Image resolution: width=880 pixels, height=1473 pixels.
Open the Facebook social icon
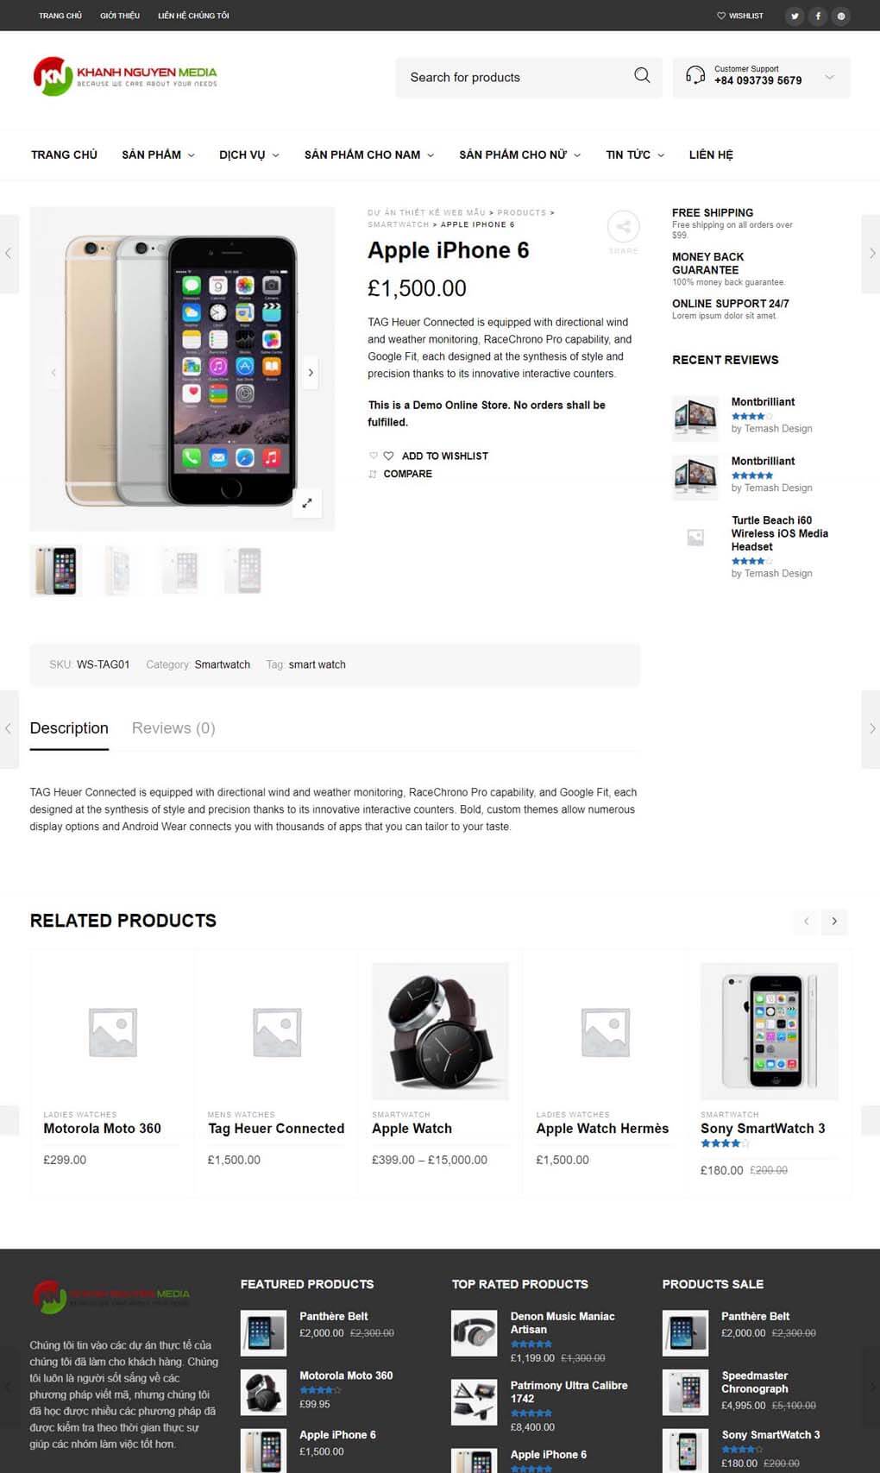(x=818, y=16)
